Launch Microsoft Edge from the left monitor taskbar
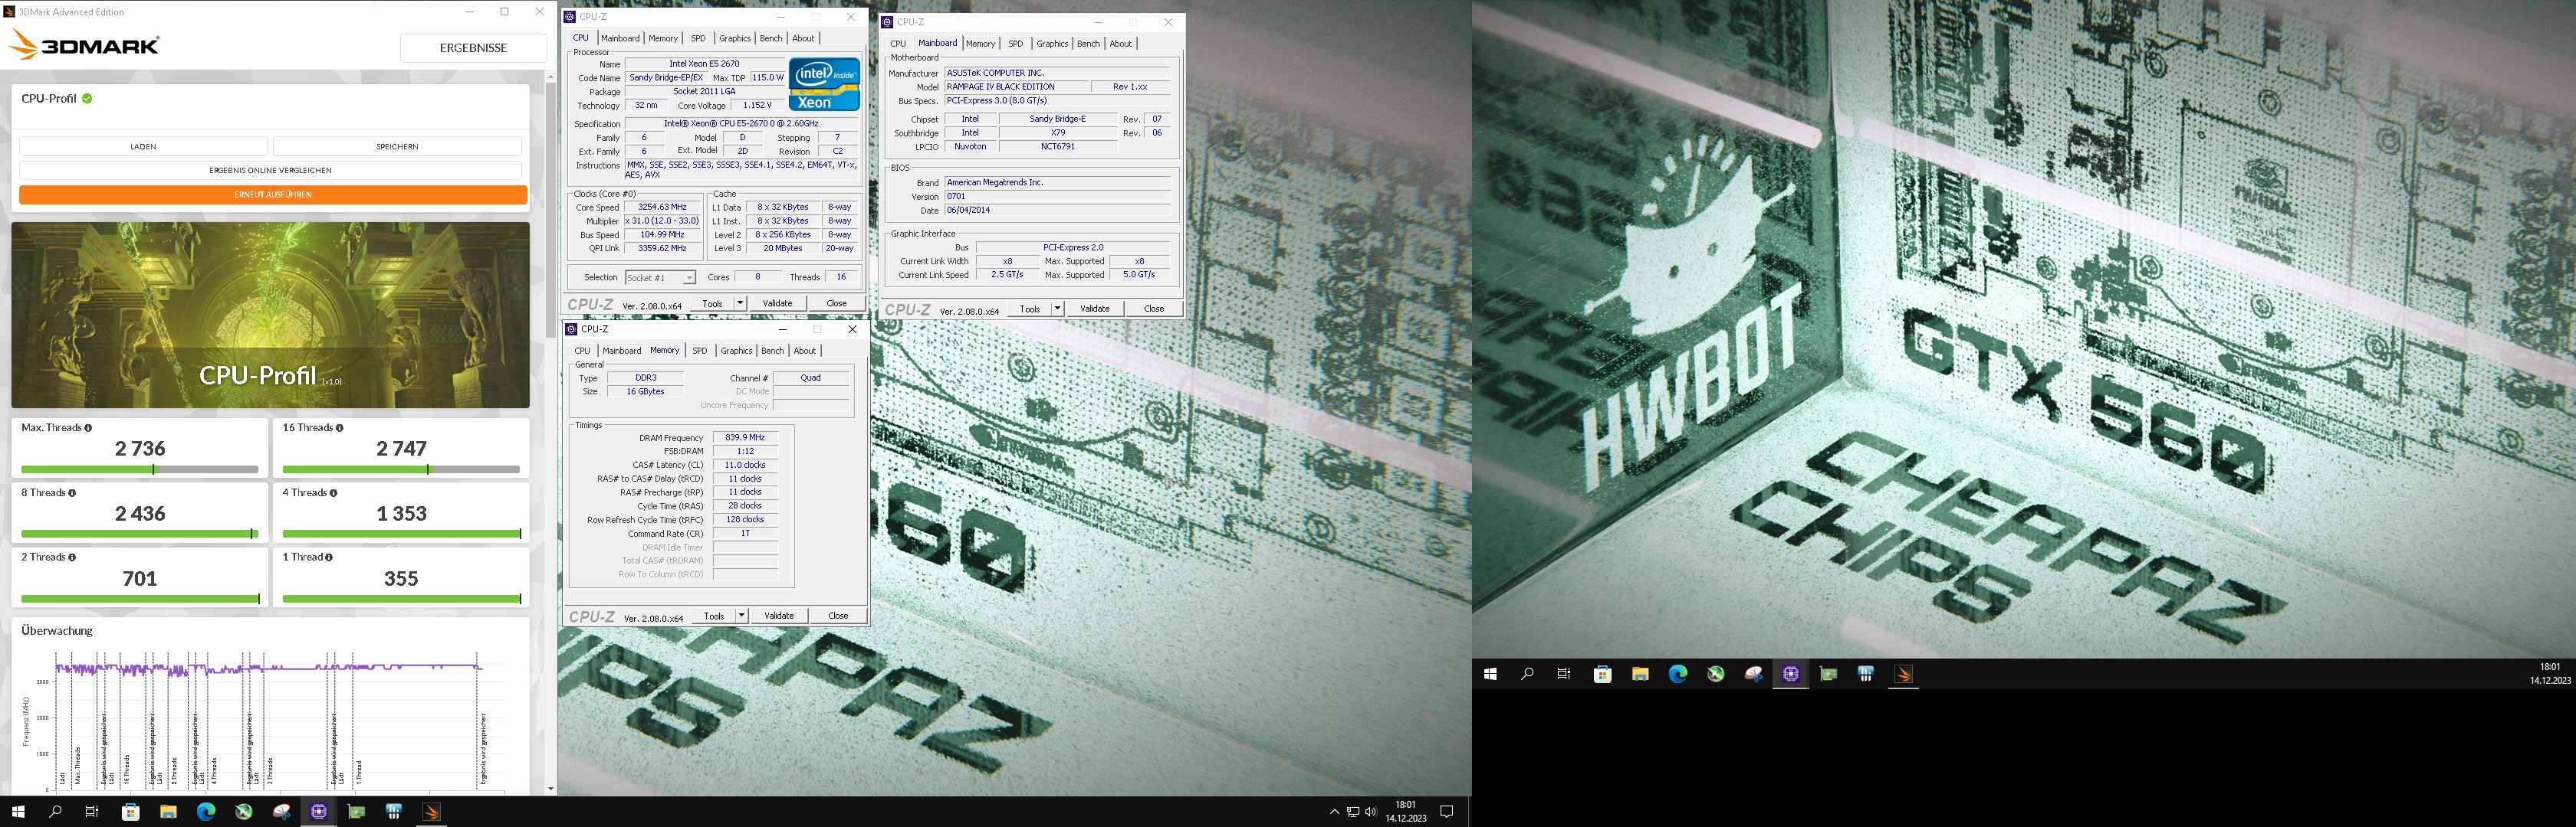The width and height of the screenshot is (2576, 827). pyautogui.click(x=206, y=812)
